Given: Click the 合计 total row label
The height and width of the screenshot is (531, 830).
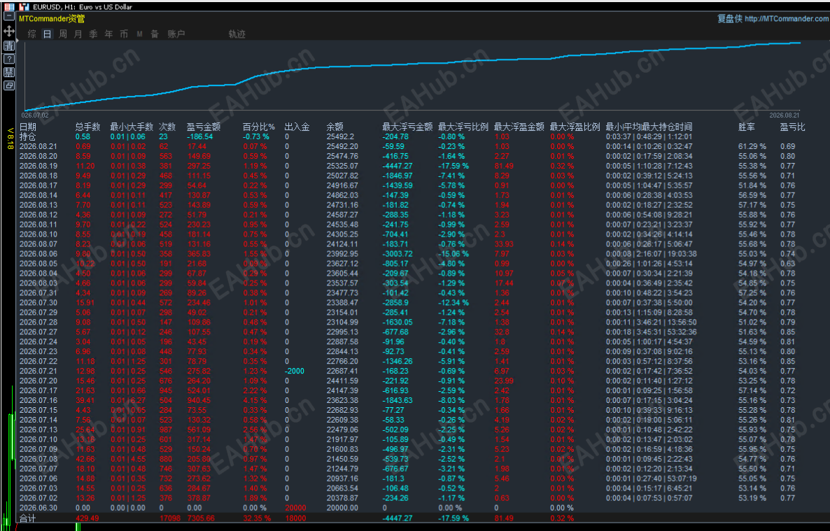Looking at the screenshot, I should (27, 518).
